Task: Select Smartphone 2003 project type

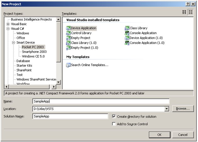Action: coord(34,52)
